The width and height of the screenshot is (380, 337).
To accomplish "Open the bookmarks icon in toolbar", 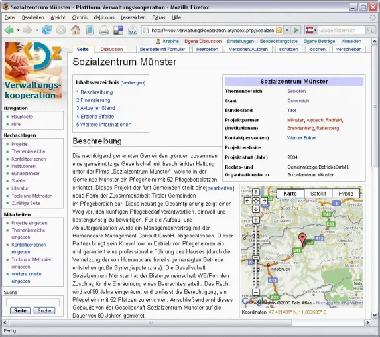I will [90, 31].
